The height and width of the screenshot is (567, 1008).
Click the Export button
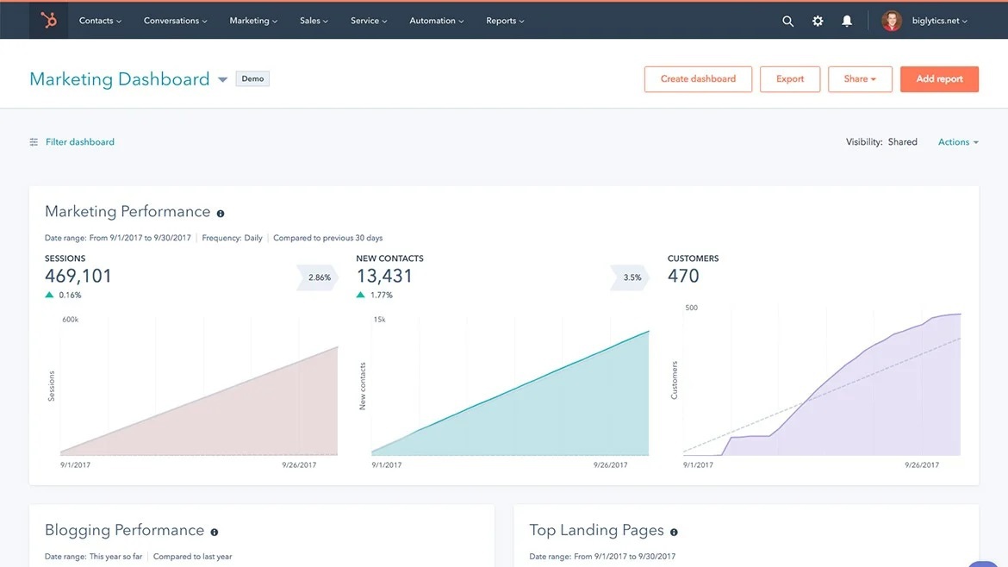789,78
